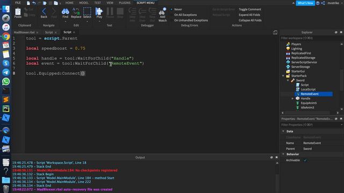
Task: Click the Name property value RemoteEvent
Action: 312,143
